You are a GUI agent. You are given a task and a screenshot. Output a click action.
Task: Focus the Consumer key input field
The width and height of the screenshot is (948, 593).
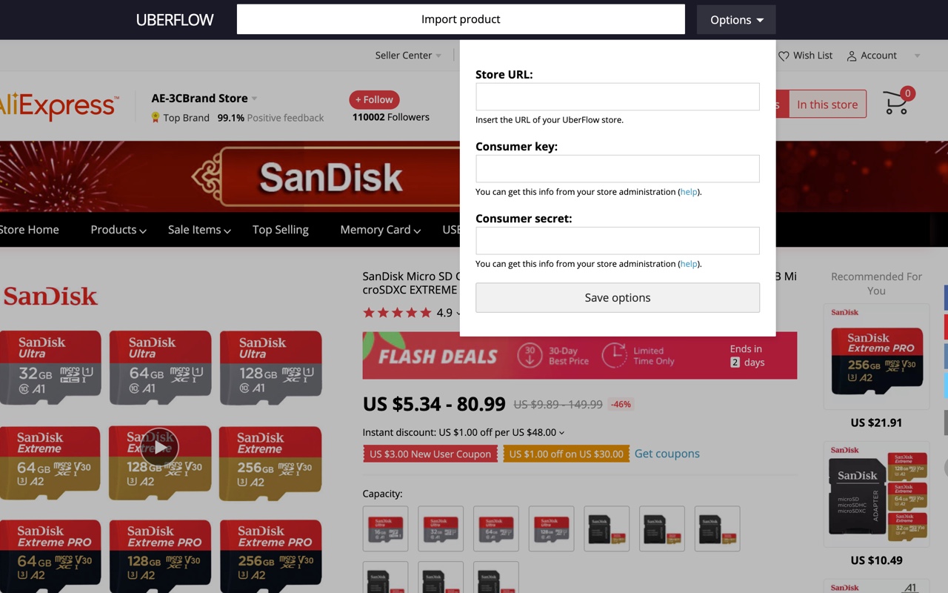(x=618, y=169)
